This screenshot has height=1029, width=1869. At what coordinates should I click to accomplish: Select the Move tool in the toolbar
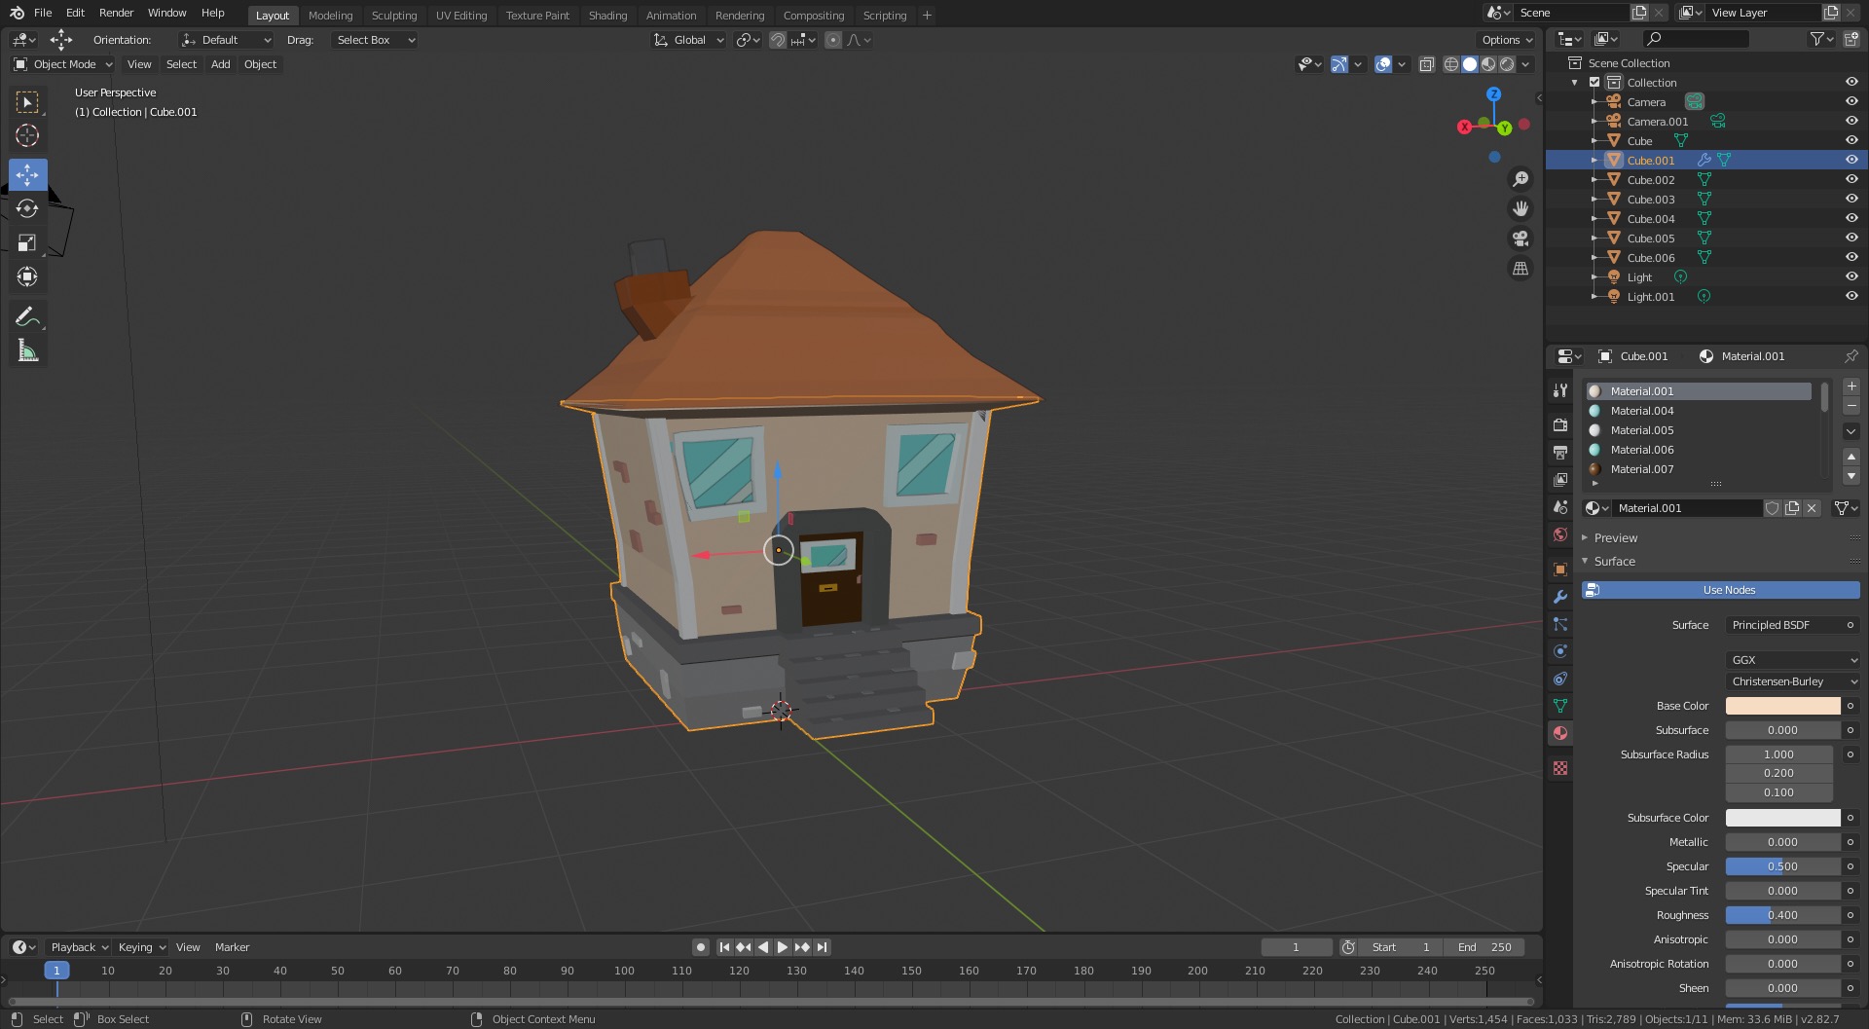point(27,174)
